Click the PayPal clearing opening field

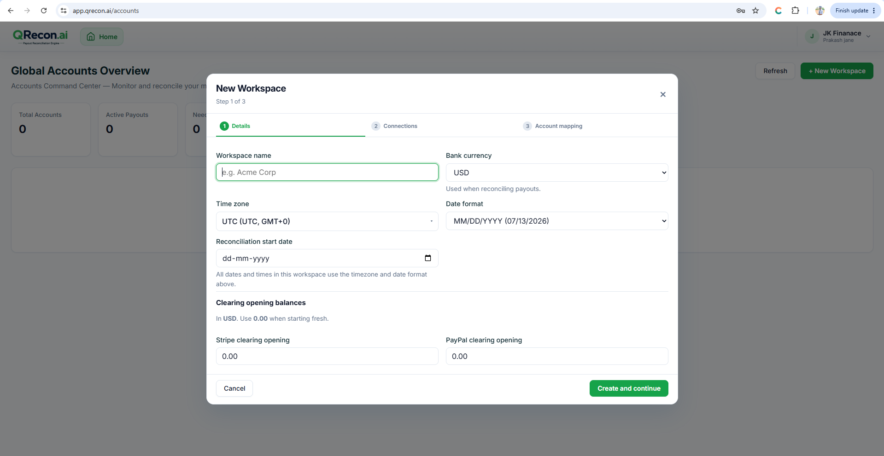click(557, 356)
